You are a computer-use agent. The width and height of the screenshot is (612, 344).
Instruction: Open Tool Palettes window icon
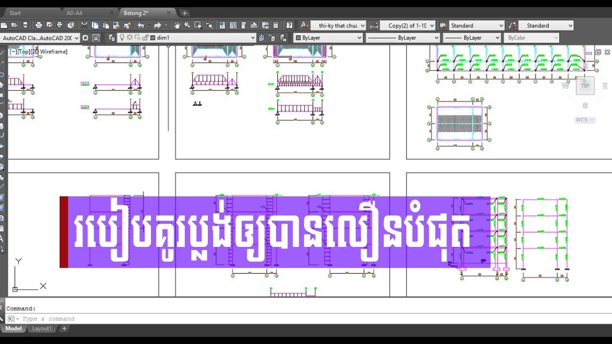tap(243, 25)
